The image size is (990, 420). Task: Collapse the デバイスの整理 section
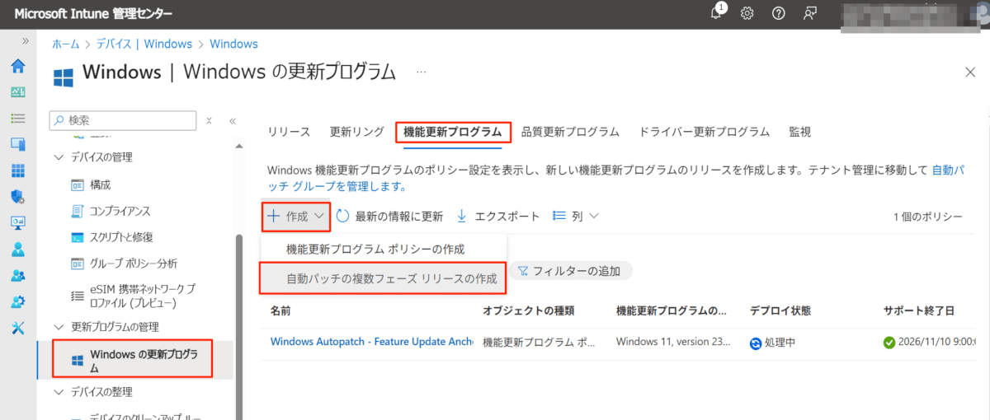pos(58,392)
